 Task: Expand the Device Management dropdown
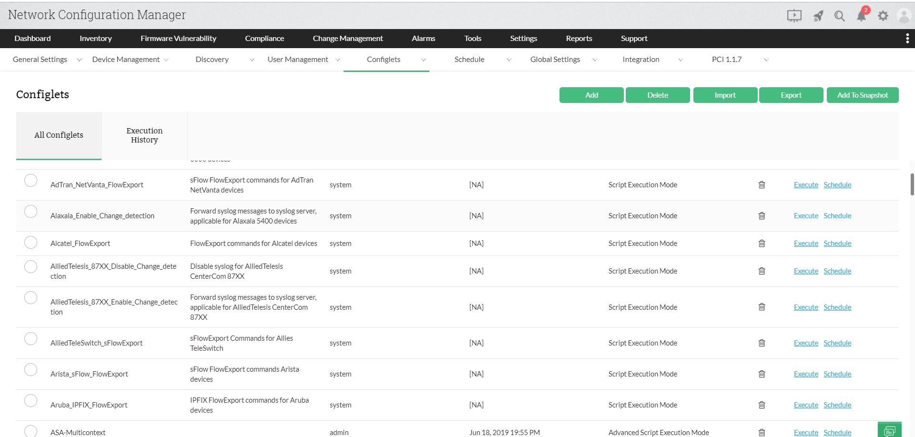tap(166, 60)
